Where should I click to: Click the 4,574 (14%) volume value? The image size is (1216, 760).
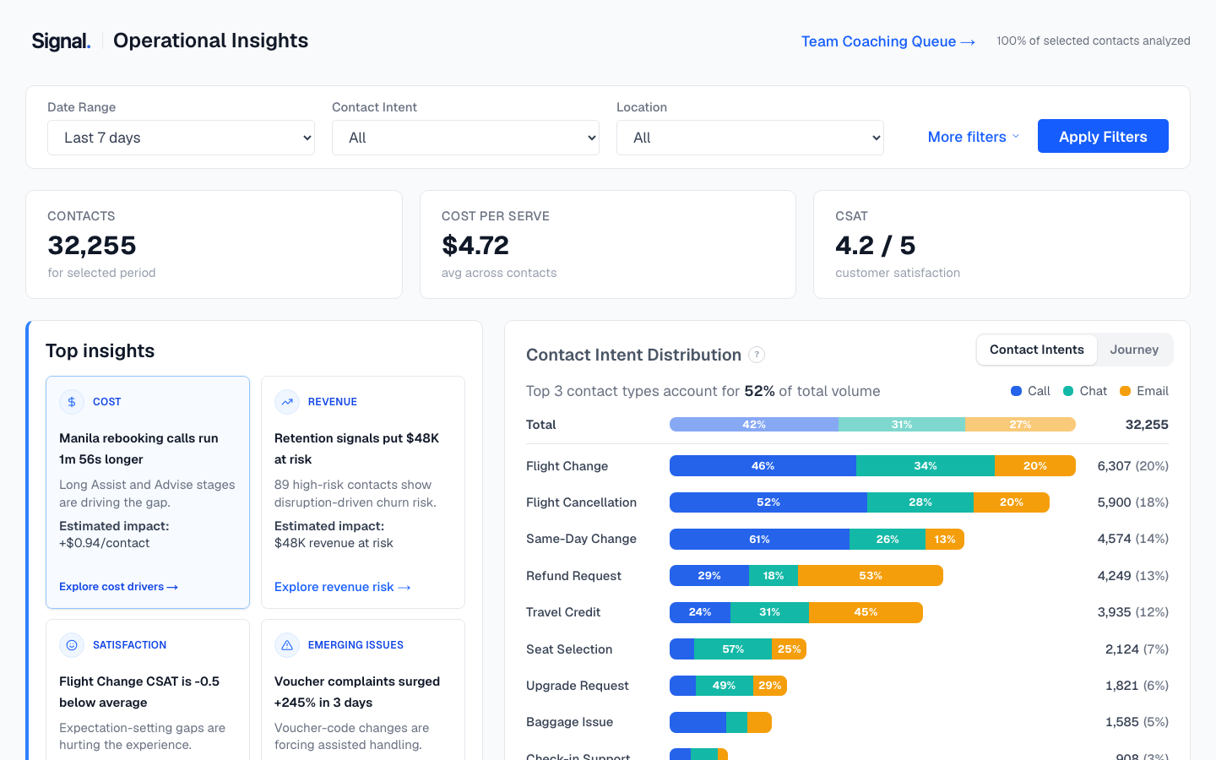coord(1132,539)
